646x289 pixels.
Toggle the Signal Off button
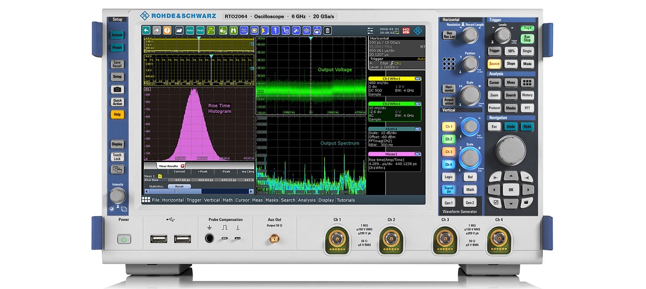coord(449,190)
